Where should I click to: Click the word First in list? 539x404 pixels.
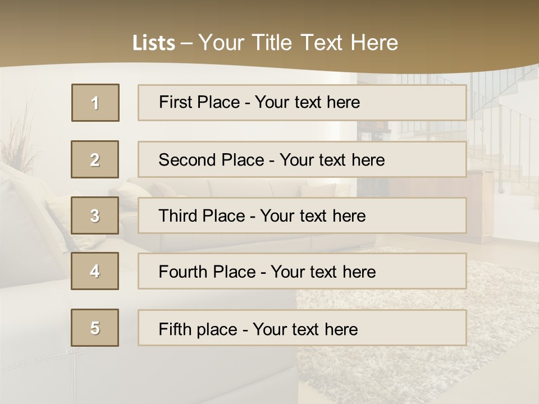[x=175, y=102]
